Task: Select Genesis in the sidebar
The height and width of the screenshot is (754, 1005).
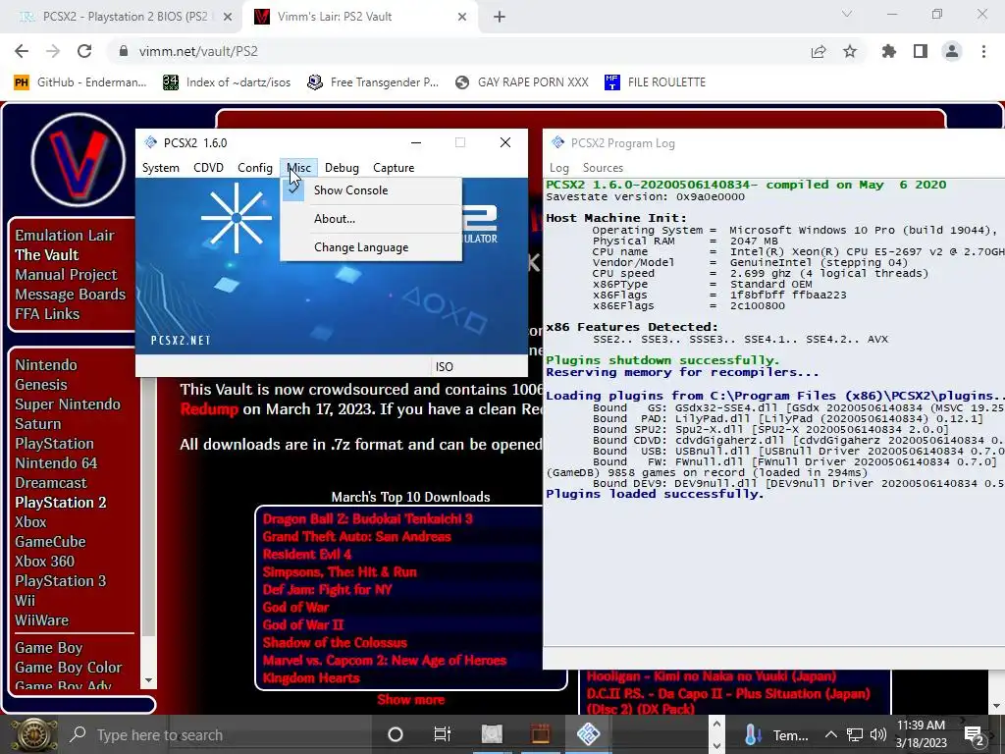Action: 41,385
